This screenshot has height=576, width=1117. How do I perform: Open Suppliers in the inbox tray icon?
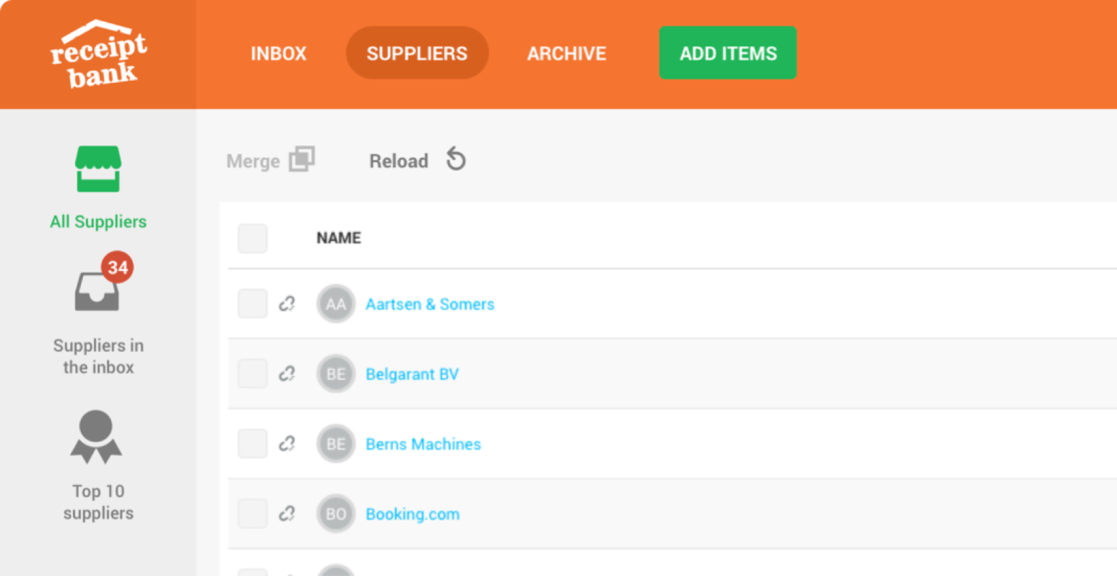tap(97, 291)
